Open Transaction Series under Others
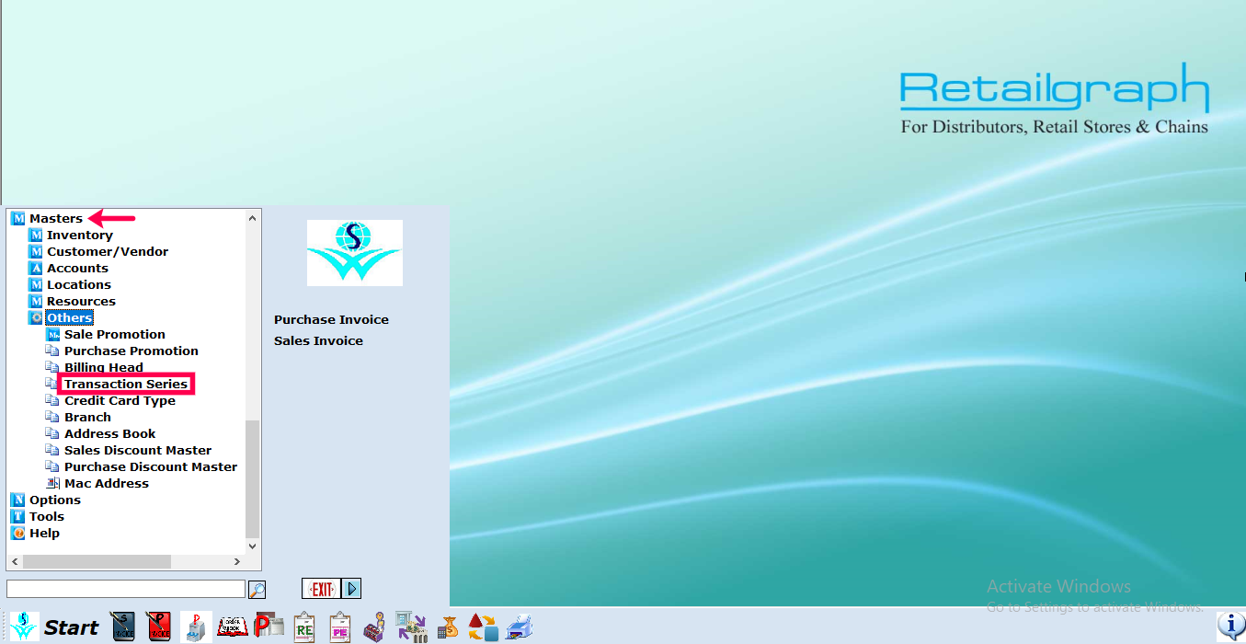Screen dimensions: 1246x644 [126, 385]
